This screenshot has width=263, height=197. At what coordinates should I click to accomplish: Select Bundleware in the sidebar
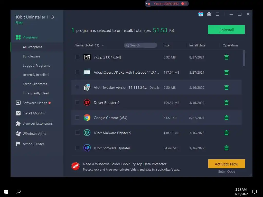point(31,56)
